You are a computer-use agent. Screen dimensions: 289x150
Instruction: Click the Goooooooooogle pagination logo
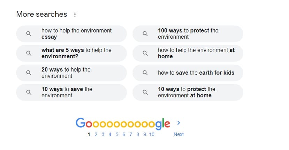(x=123, y=123)
